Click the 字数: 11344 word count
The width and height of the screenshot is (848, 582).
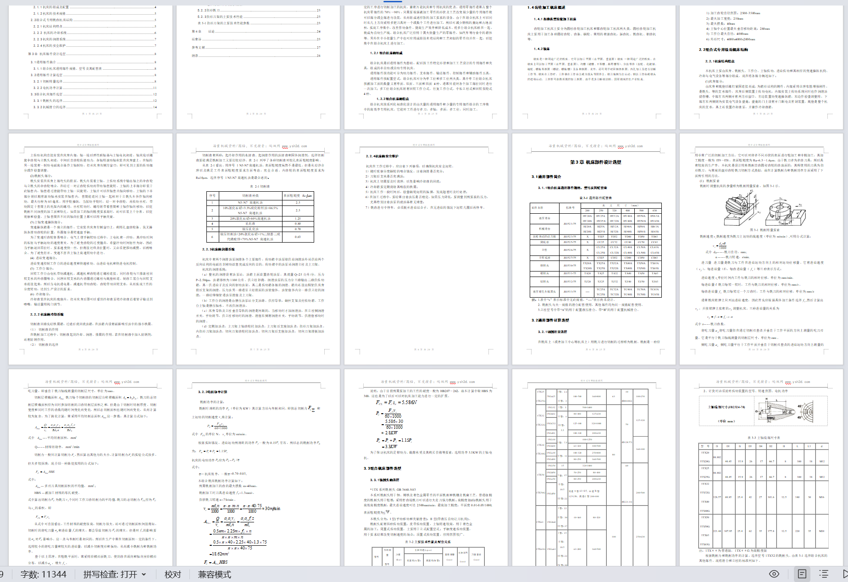tap(44, 574)
